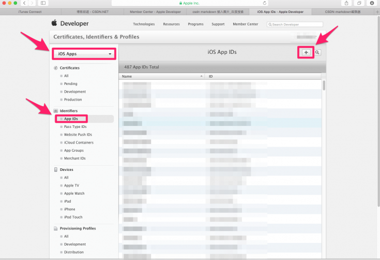Screen dimensions: 380x260
Task: Click the Certificates section icon
Action: 56,68
